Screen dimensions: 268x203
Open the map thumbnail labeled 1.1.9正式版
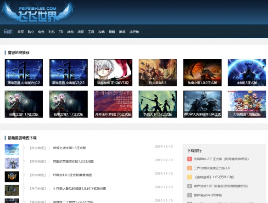(24, 104)
